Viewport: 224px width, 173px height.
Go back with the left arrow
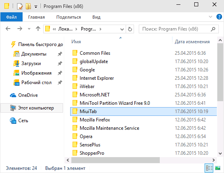pos(8,29)
